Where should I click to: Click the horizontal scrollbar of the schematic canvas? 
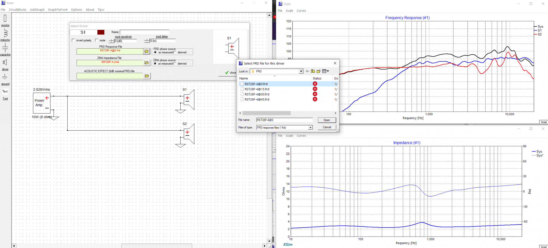pos(157,246)
